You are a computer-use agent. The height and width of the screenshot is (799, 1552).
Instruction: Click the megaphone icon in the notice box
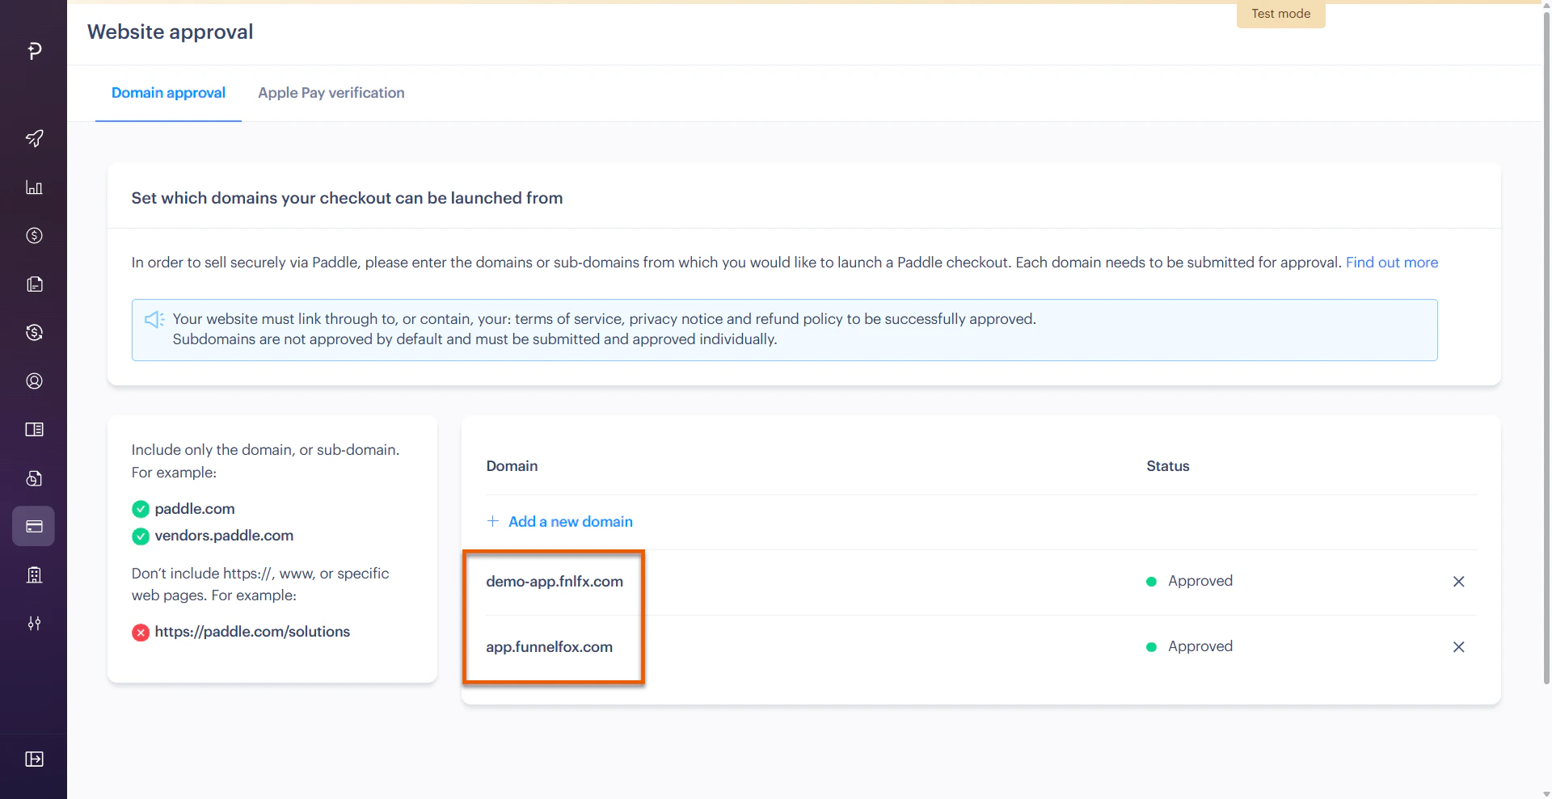click(x=154, y=319)
